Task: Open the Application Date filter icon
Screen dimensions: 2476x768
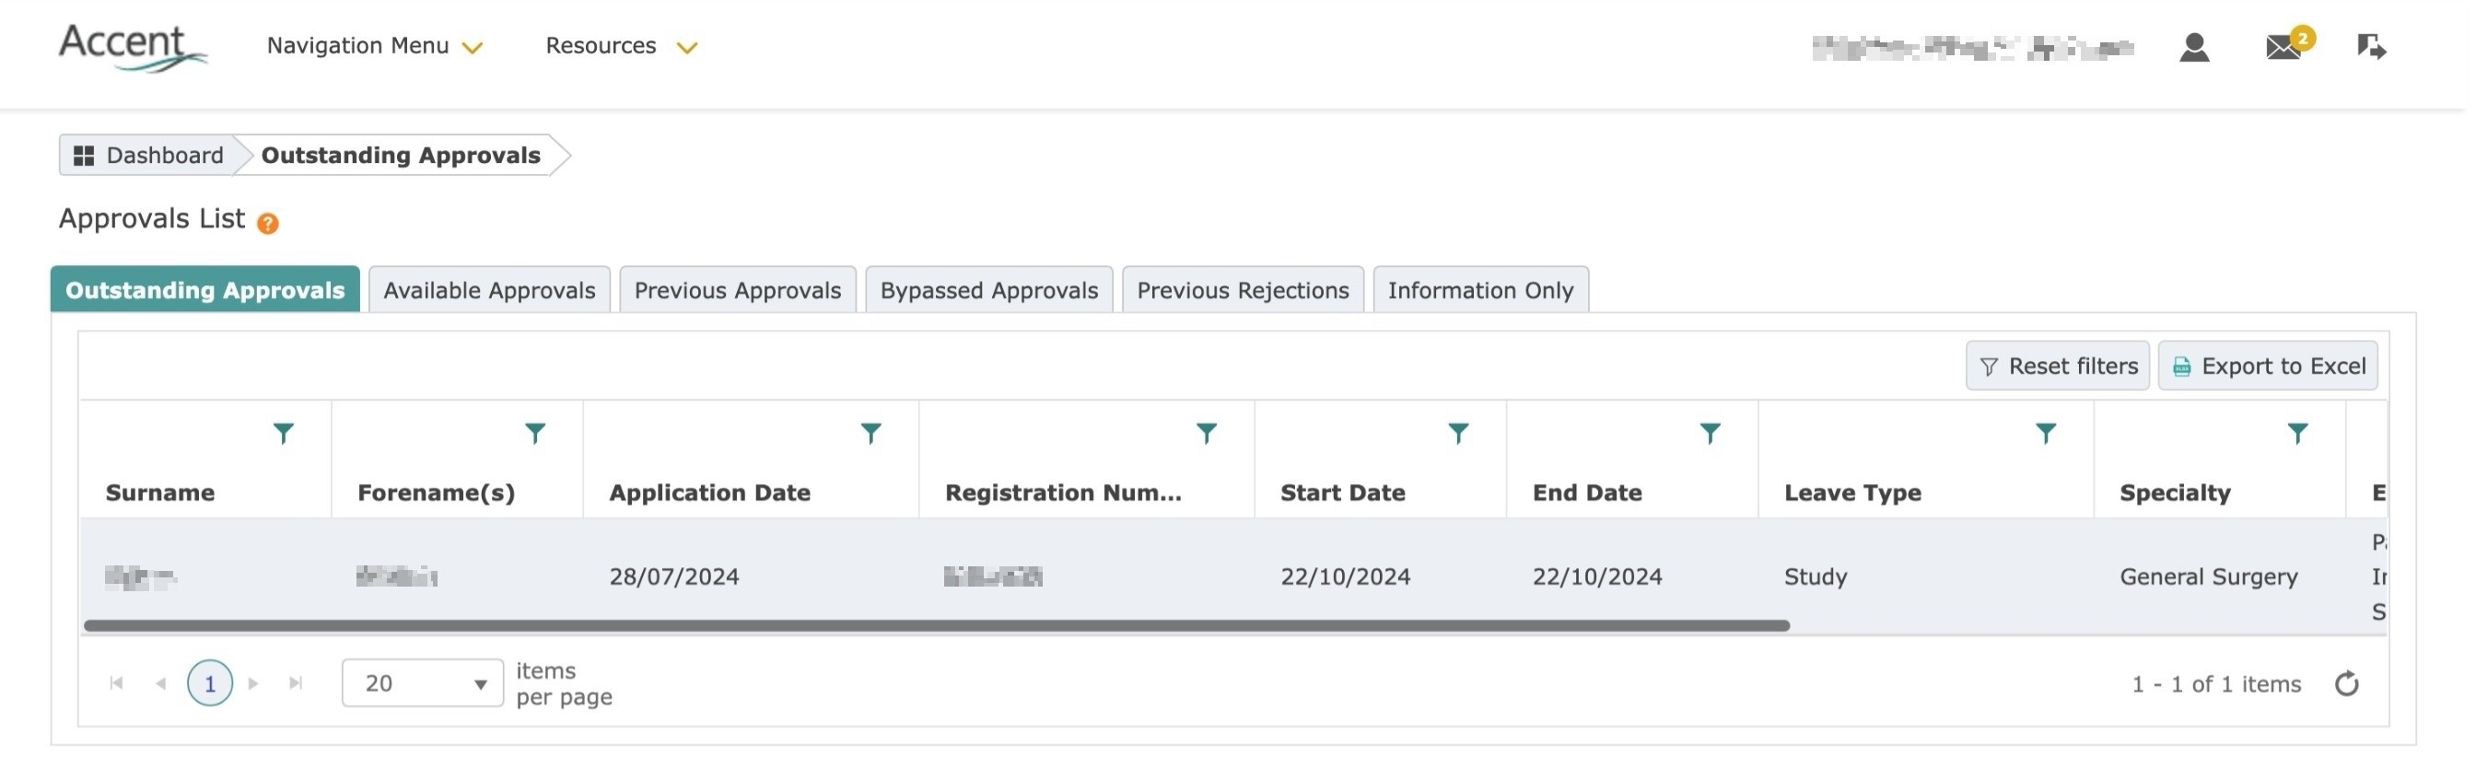Action: click(x=870, y=434)
